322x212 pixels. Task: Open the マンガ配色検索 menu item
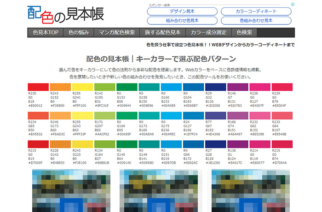pos(117,33)
